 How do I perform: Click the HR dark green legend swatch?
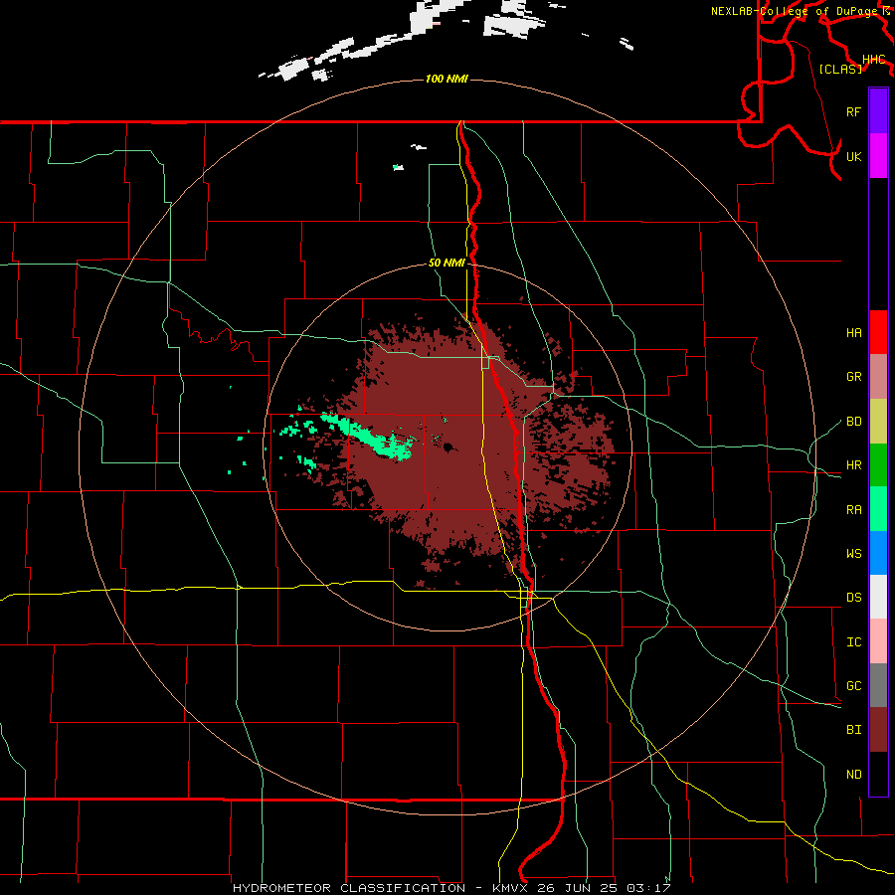[878, 465]
